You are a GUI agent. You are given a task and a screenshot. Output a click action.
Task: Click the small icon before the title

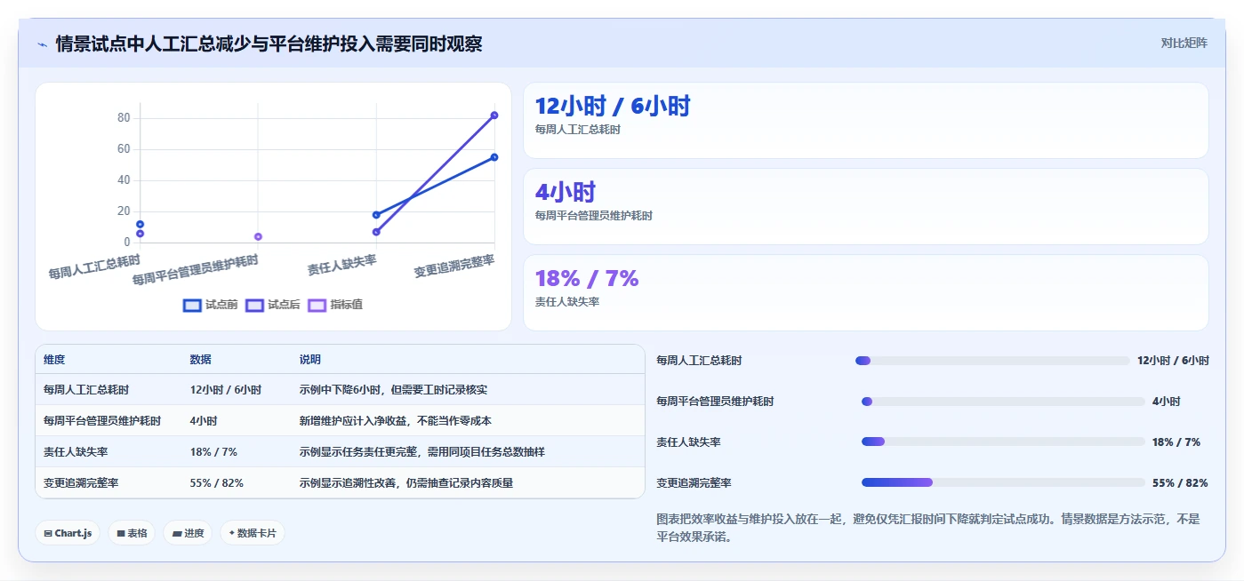tap(43, 44)
